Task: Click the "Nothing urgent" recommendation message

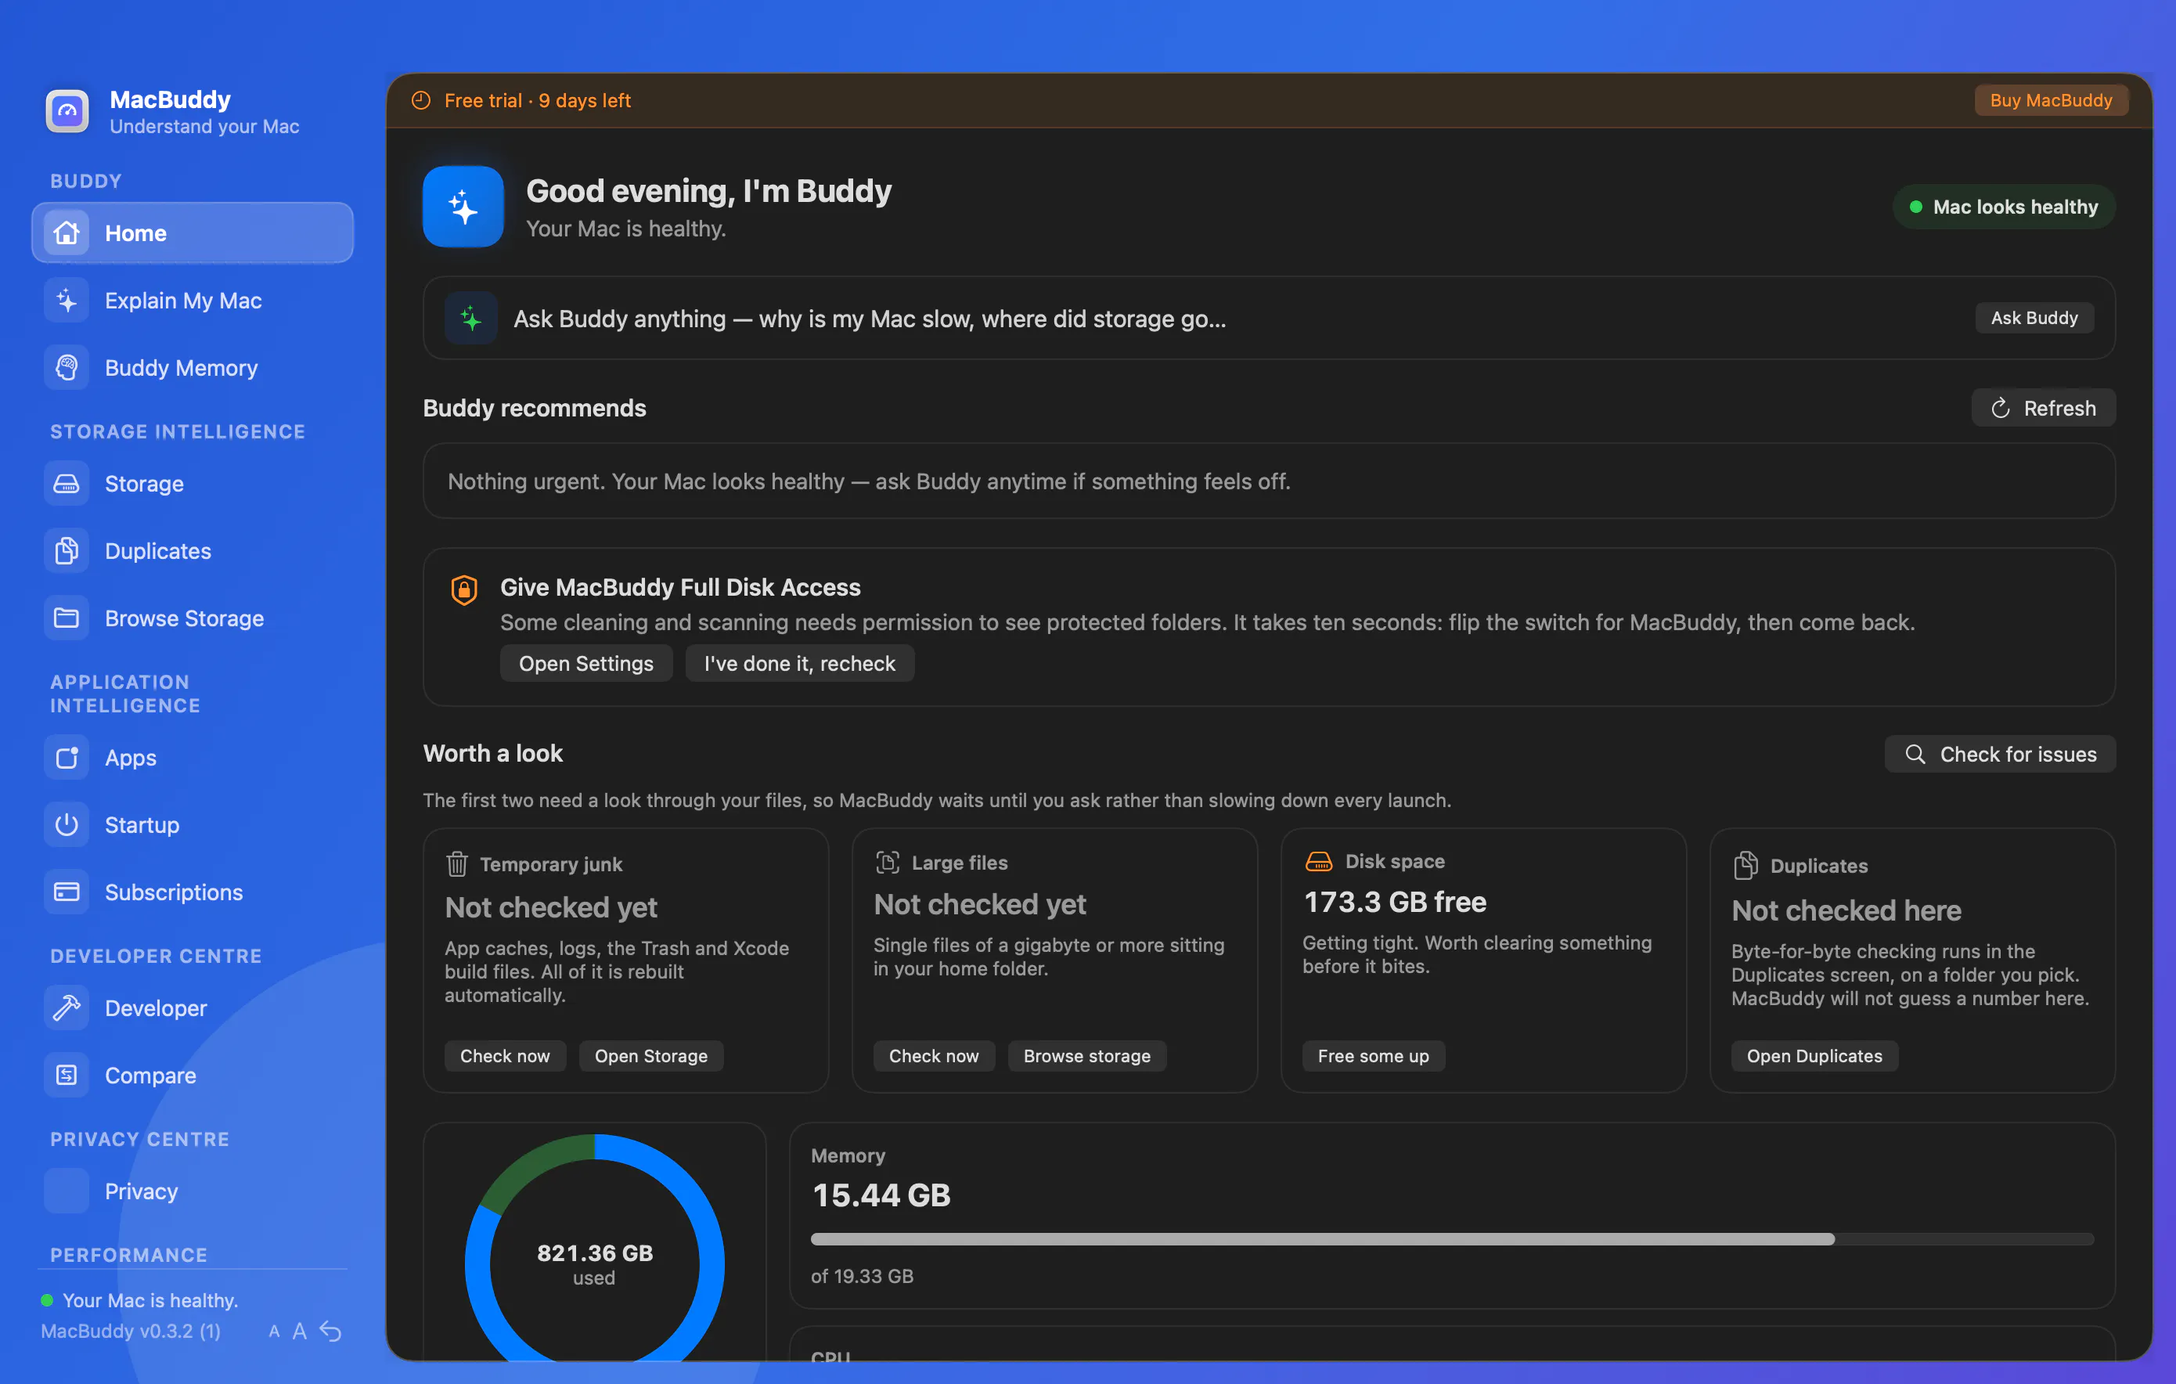Action: 870,481
